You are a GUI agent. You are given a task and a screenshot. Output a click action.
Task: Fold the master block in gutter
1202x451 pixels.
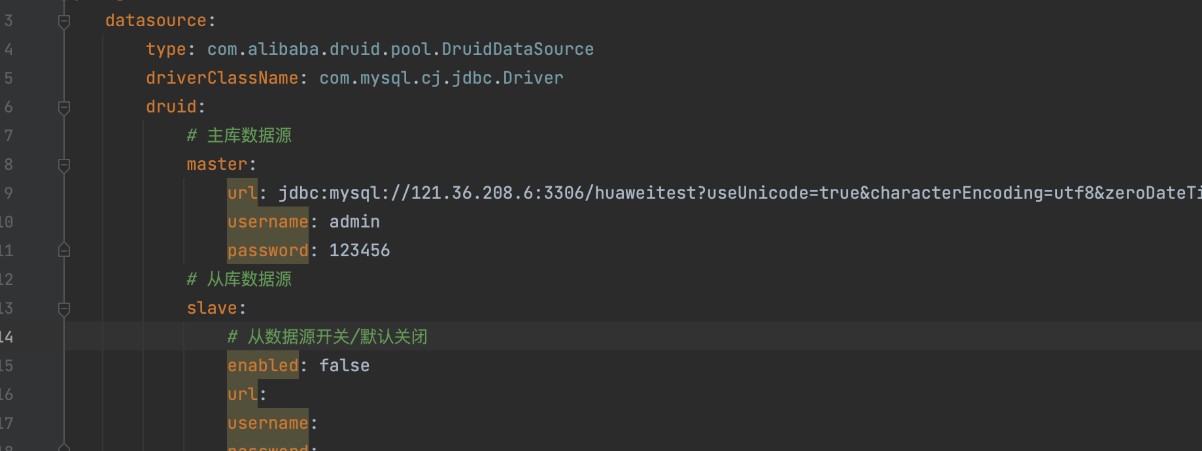(x=64, y=165)
